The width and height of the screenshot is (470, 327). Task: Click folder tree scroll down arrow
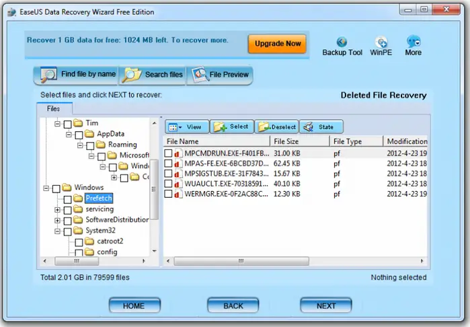(155, 251)
